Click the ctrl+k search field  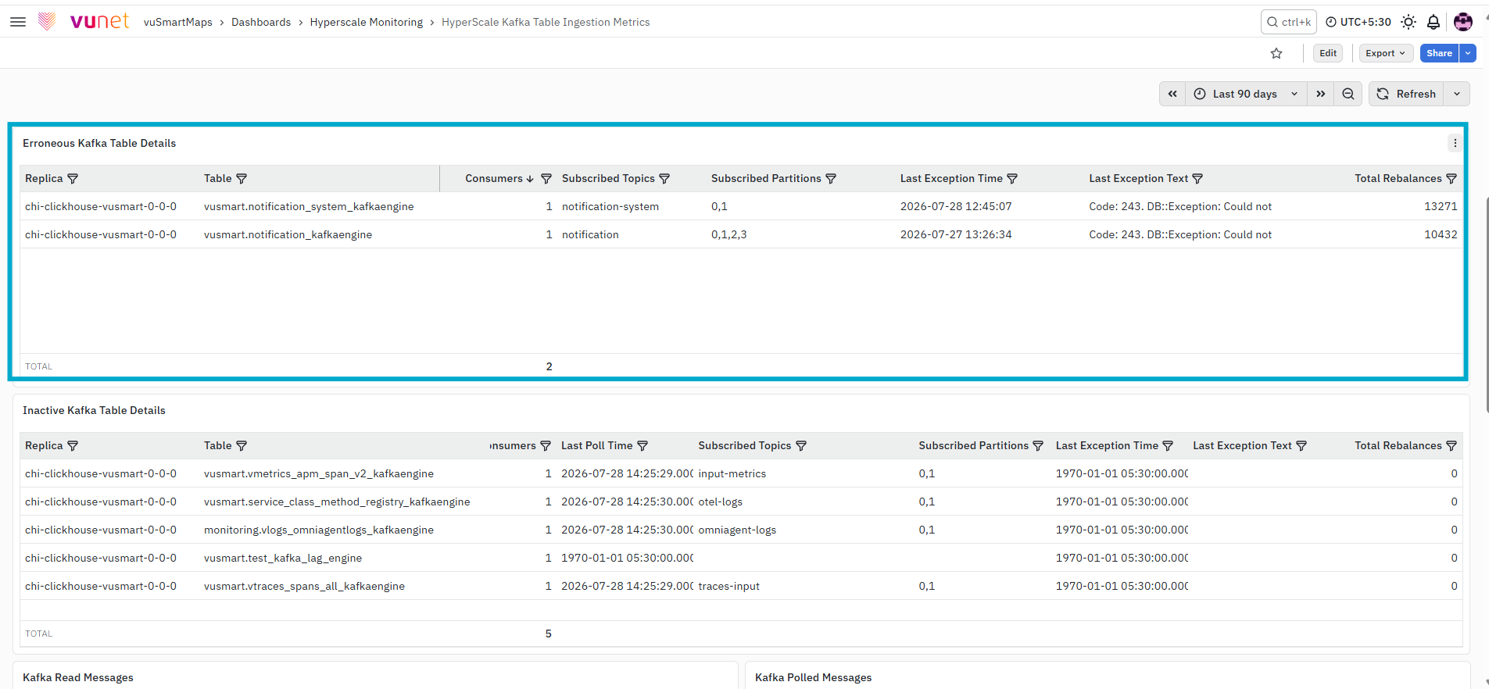click(1289, 22)
